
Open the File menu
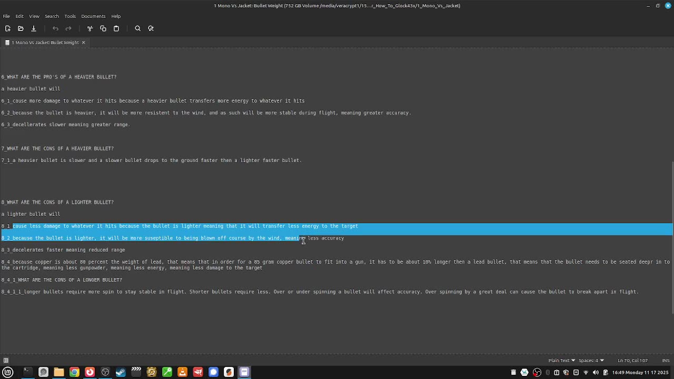point(6,16)
